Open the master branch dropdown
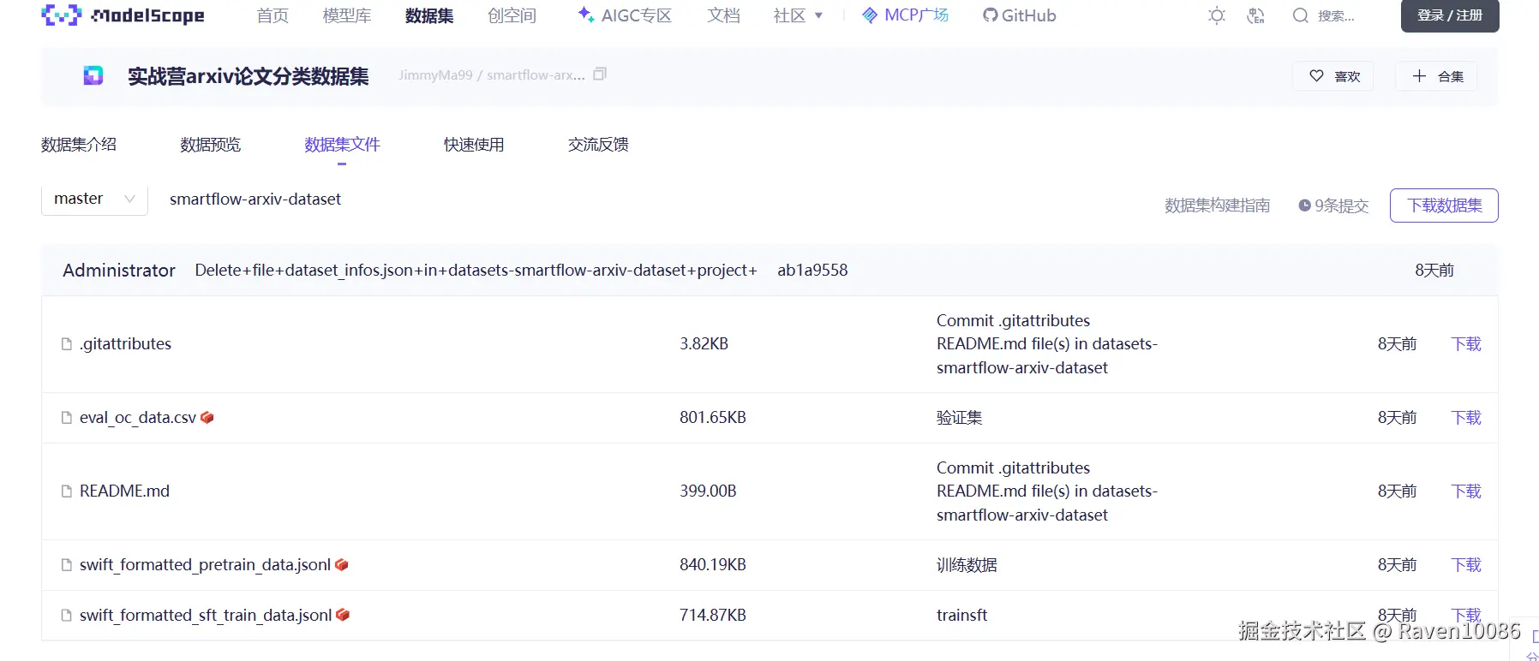Viewport: 1539px width, 661px height. point(94,199)
